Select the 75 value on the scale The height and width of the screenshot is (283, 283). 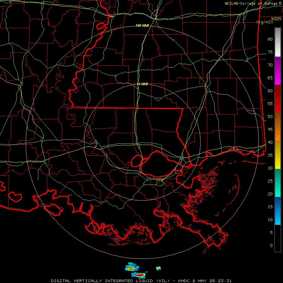click(270, 52)
